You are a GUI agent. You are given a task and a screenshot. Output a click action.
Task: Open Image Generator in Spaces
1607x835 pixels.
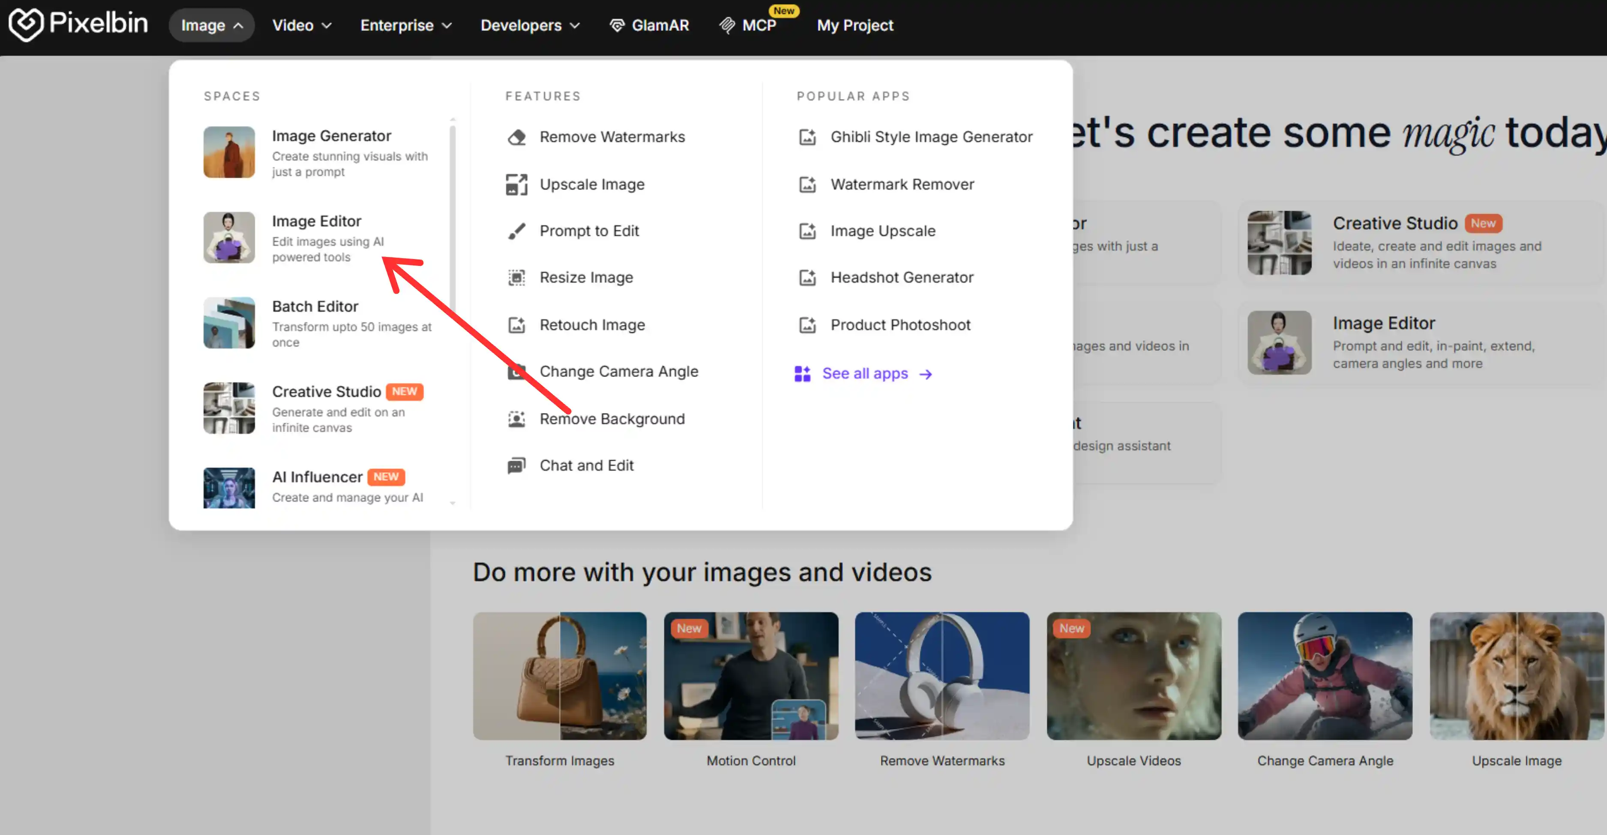pyautogui.click(x=318, y=153)
